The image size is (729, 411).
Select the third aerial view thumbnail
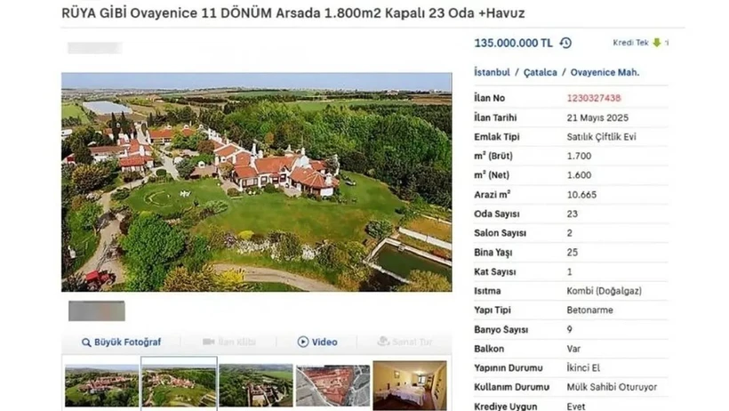(x=256, y=385)
